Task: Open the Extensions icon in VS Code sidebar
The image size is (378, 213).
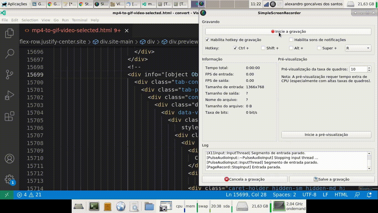Action: [9, 116]
